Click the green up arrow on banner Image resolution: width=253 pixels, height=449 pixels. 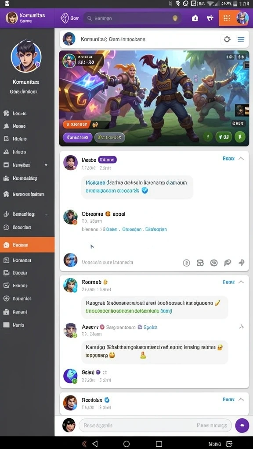coord(208,137)
